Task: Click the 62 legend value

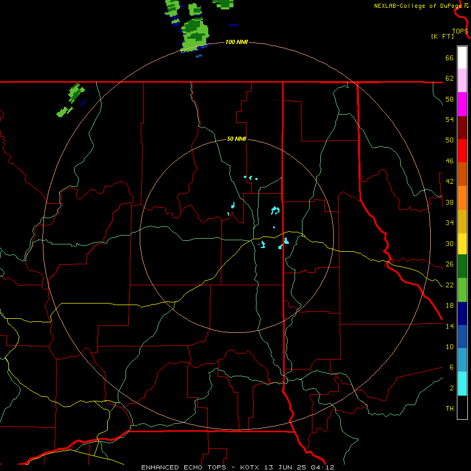Action: (450, 78)
